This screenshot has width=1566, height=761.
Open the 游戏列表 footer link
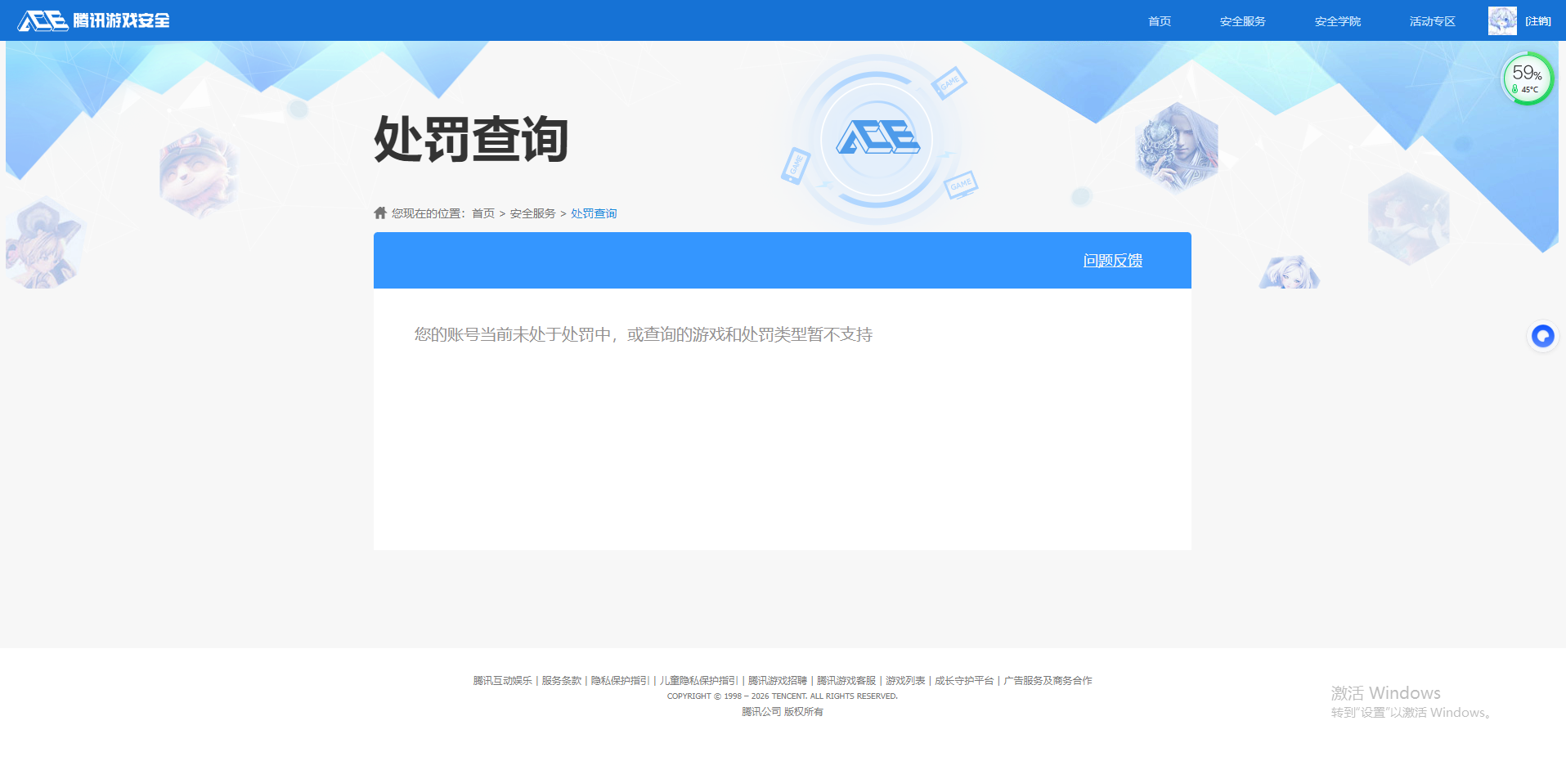pyautogui.click(x=904, y=680)
